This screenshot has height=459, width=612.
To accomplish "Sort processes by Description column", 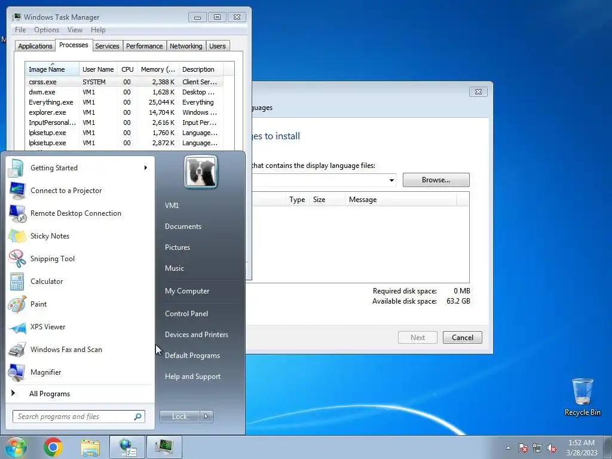I will tap(201, 69).
